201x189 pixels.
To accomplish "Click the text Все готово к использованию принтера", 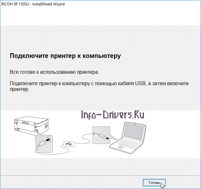I will coord(54,72).
